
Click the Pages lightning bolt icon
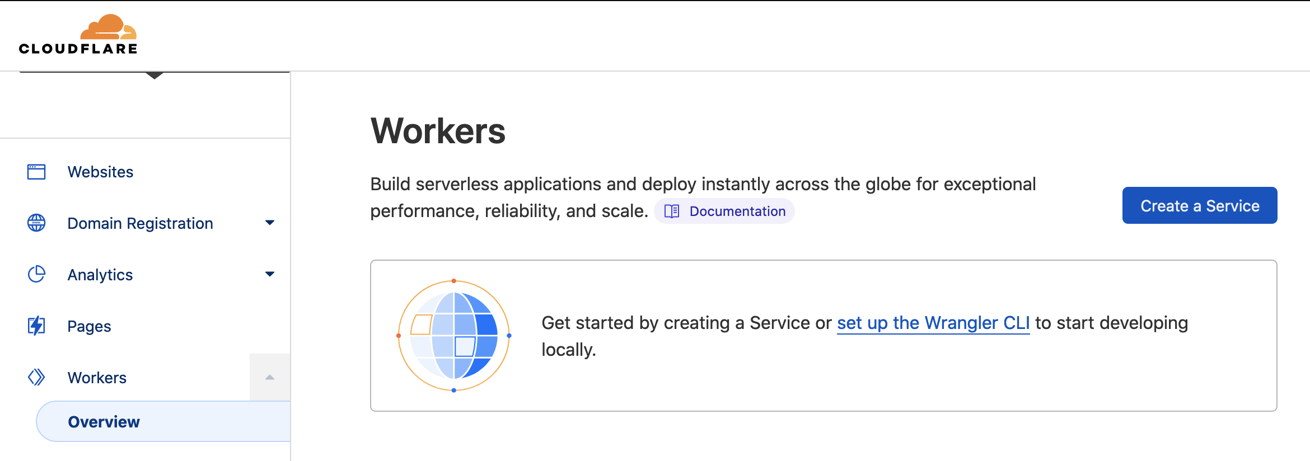point(36,326)
